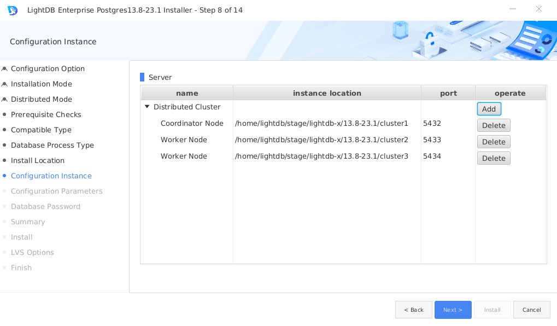Image resolution: width=557 pixels, height=326 pixels.
Task: Select Worker Node row for cluster2
Action: tap(184, 139)
